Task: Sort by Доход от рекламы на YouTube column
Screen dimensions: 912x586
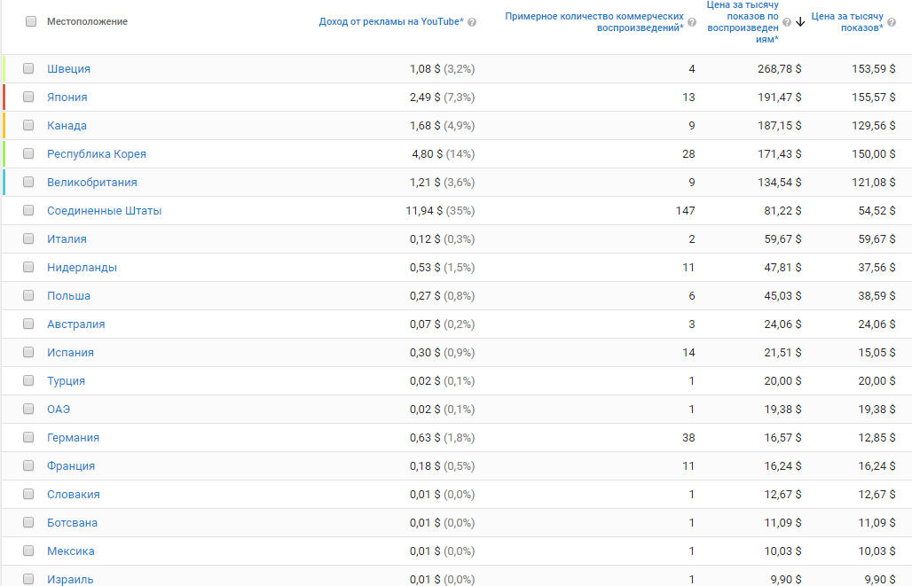Action: pos(391,21)
